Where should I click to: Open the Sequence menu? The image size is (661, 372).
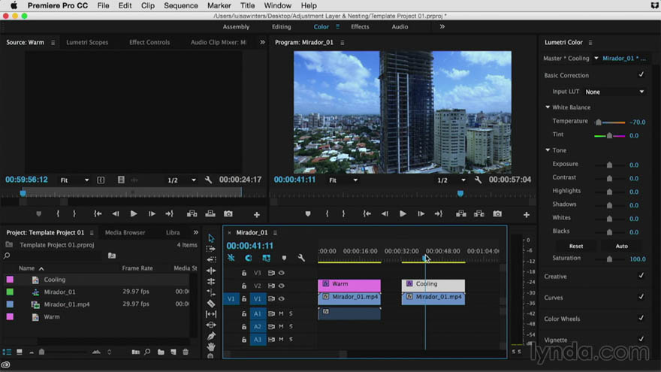coord(180,5)
